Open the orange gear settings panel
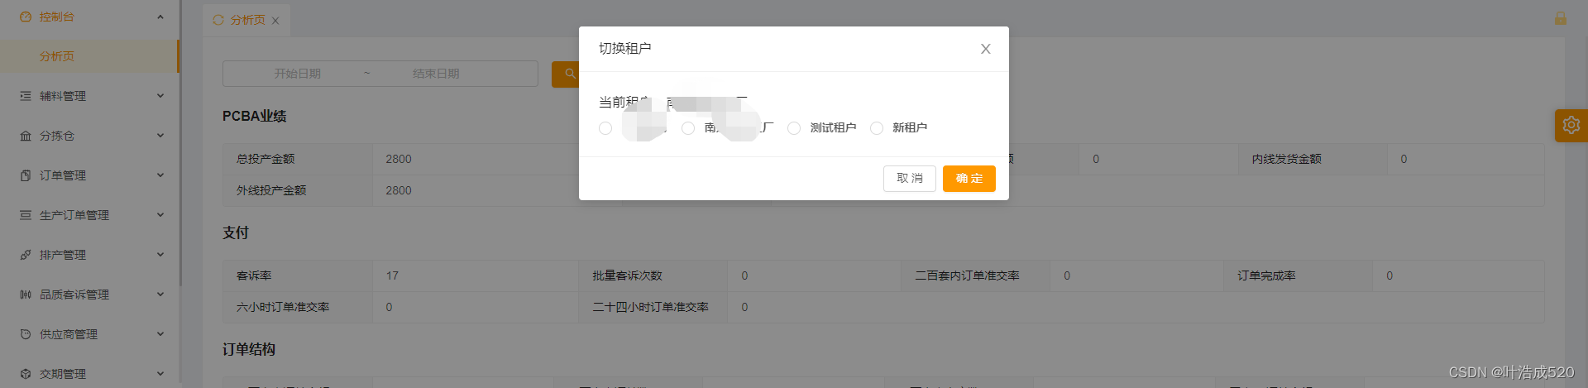 1571,125
